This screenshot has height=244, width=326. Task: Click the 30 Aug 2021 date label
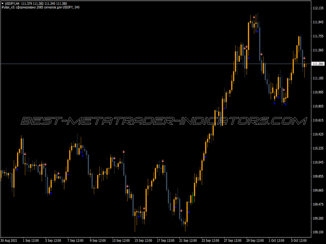pyautogui.click(x=9, y=240)
